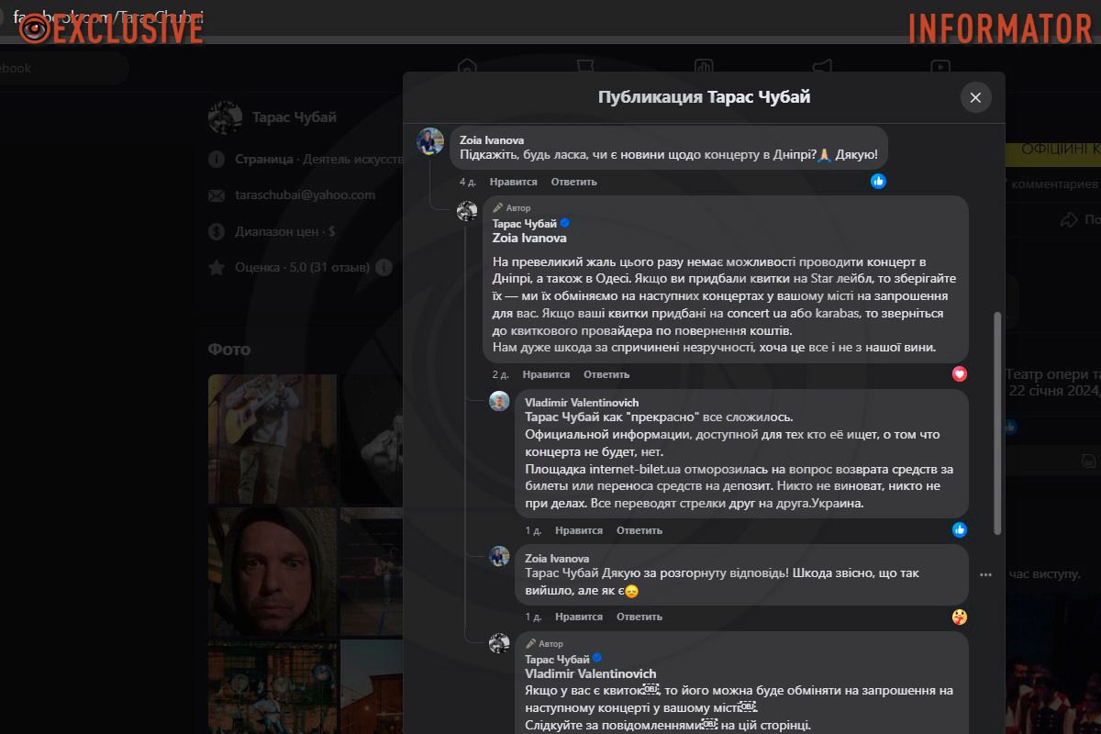Click Zoia Ivanova's profile avatar on top comment
The height and width of the screenshot is (734, 1101).
tap(430, 141)
